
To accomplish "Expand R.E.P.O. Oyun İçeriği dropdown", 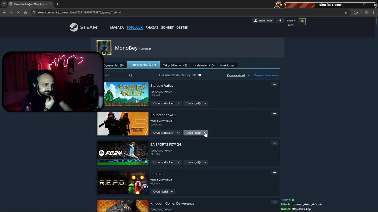I will [x=163, y=192].
